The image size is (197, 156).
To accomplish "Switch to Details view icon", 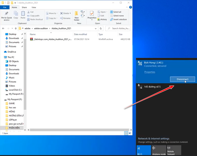I will pyautogui.click(x=126, y=133).
